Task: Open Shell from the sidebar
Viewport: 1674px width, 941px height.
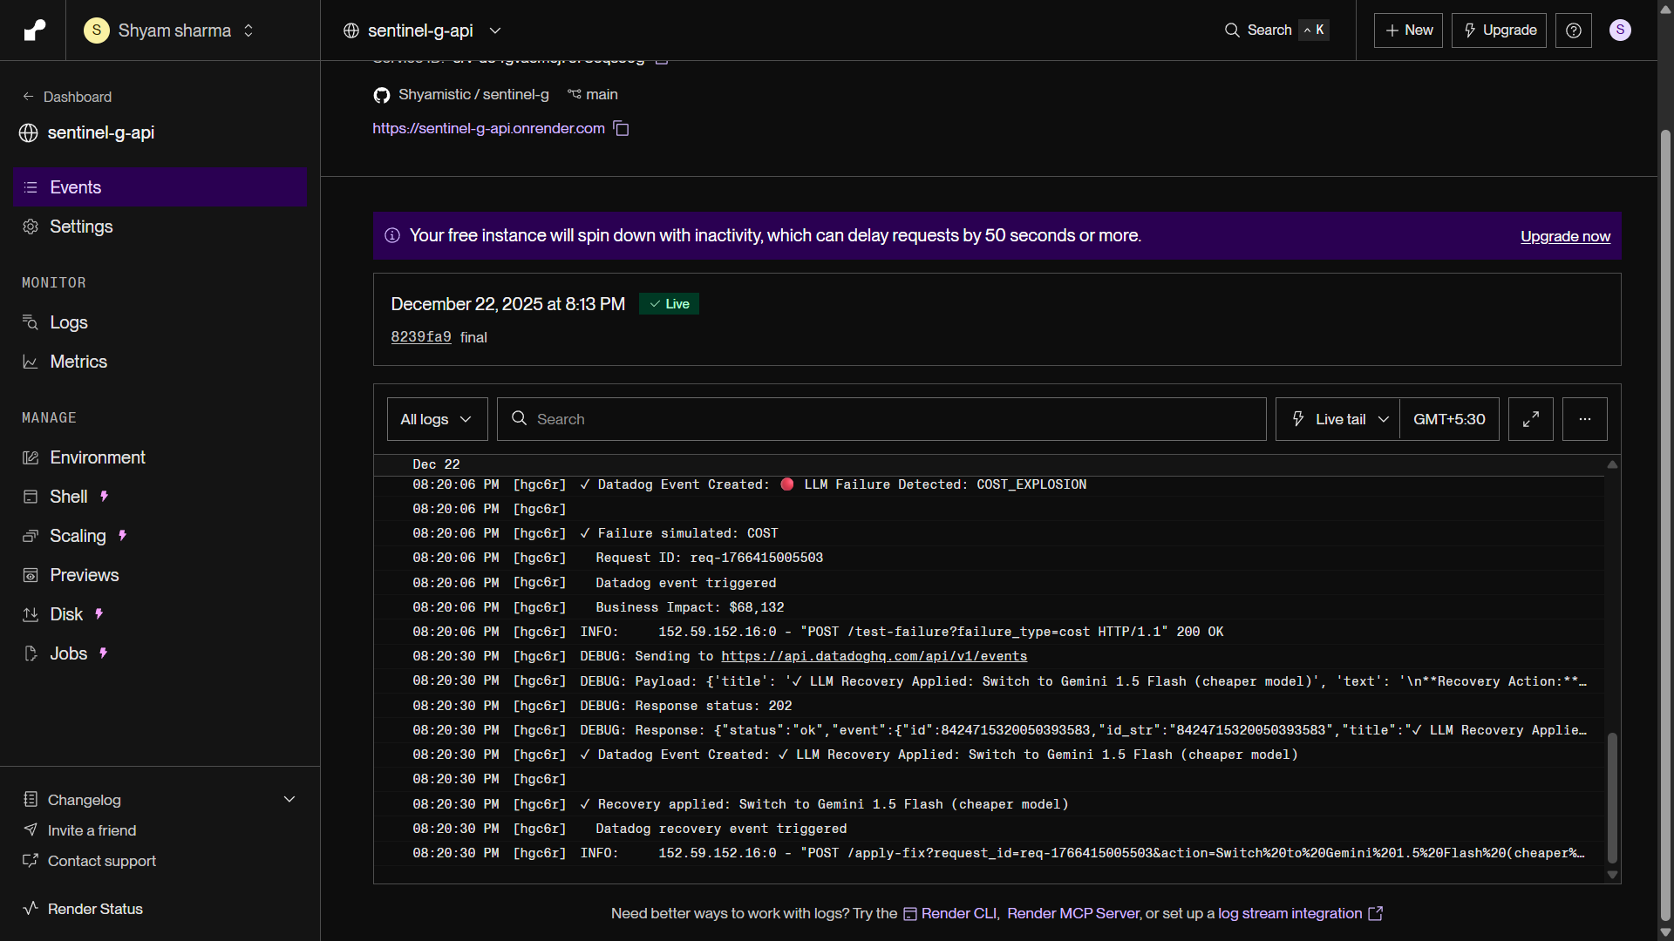Action: [x=69, y=497]
